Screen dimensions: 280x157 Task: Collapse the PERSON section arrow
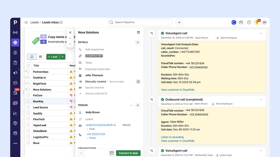point(138,105)
